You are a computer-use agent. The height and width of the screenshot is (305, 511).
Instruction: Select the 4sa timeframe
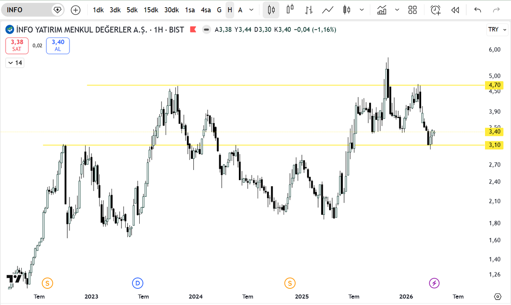click(x=206, y=10)
